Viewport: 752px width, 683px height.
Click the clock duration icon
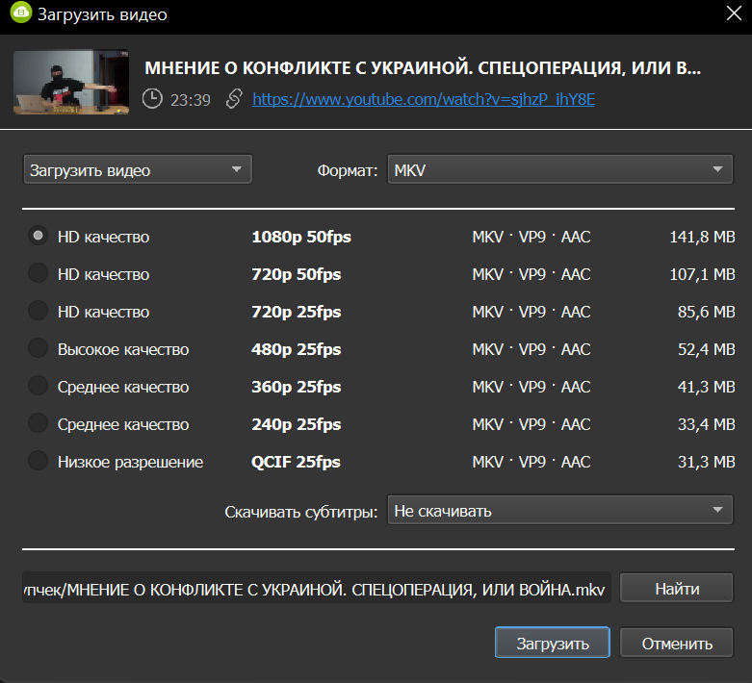click(152, 98)
